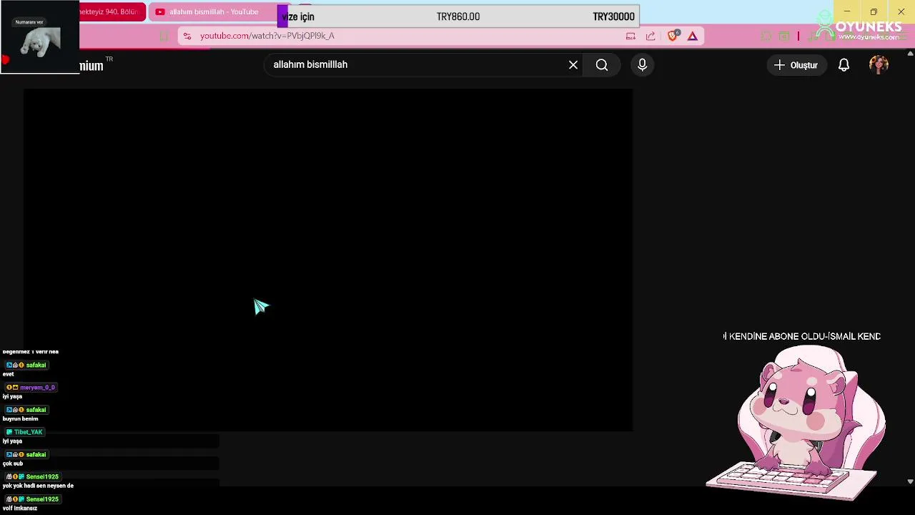Open the account avatar menu
The height and width of the screenshot is (515, 915).
879,65
